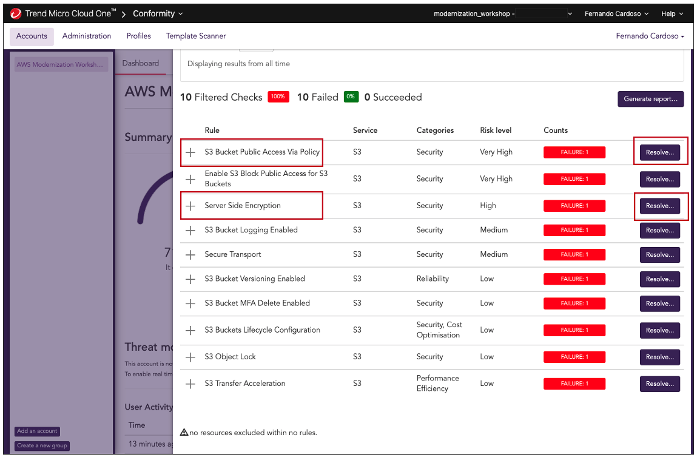Click Add an account button

[38, 432]
